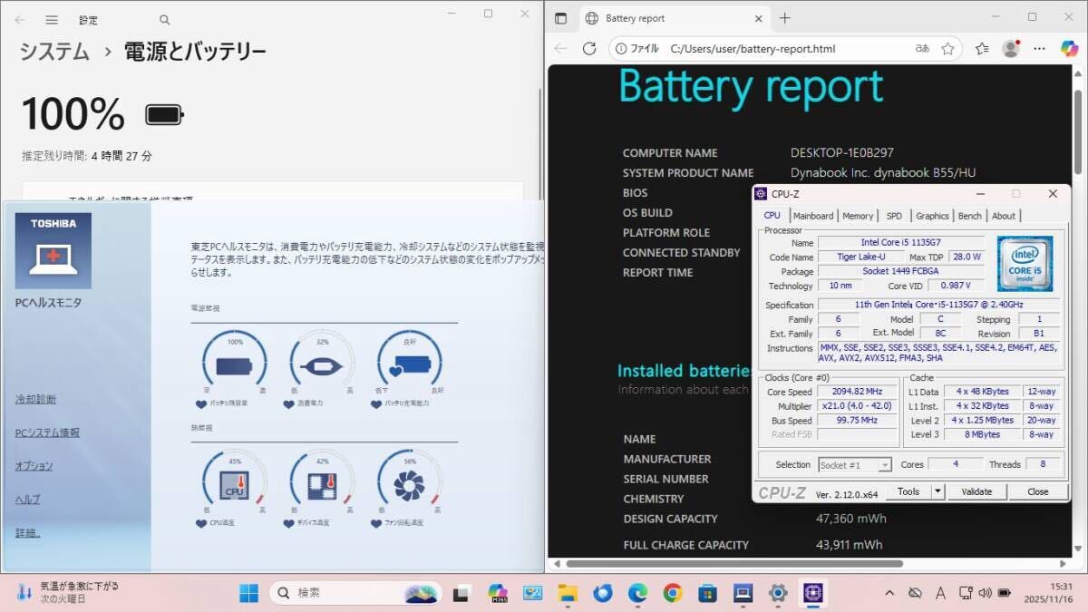Click the CPU temperature gauge icon
Screen dimensions: 1088x612
click(234, 487)
